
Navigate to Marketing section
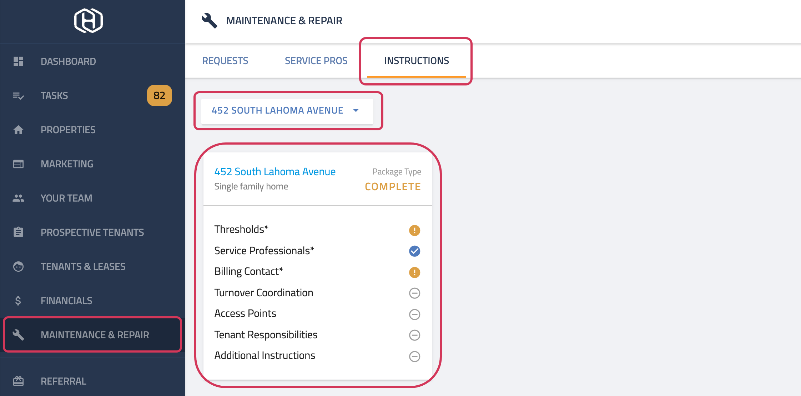[x=92, y=164]
